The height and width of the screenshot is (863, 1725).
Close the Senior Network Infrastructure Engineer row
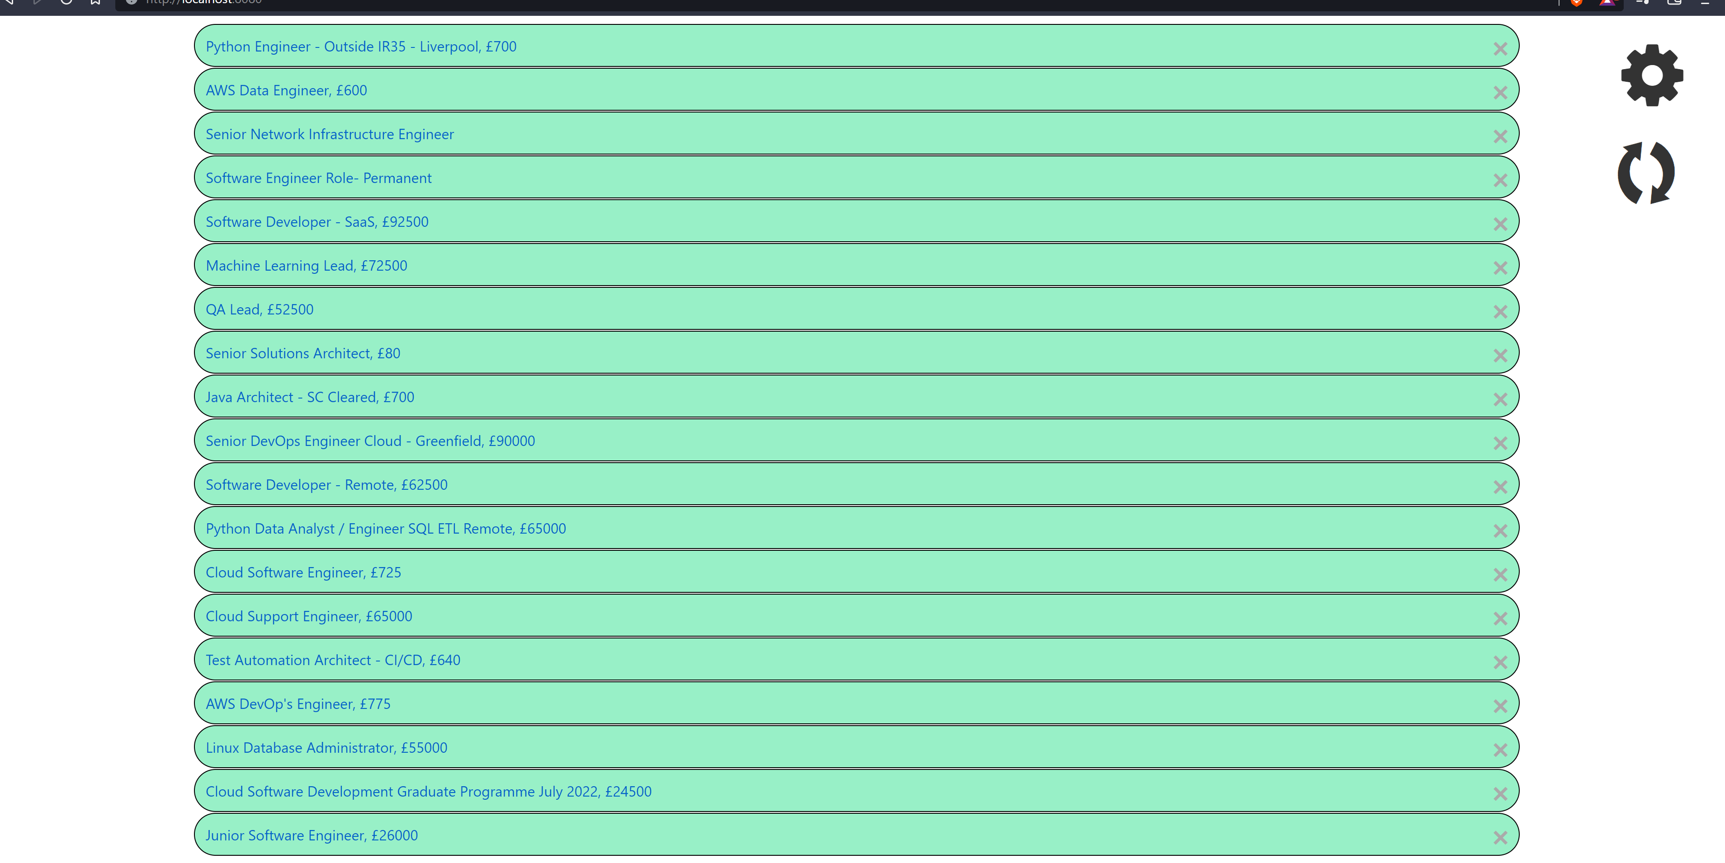pos(1500,136)
